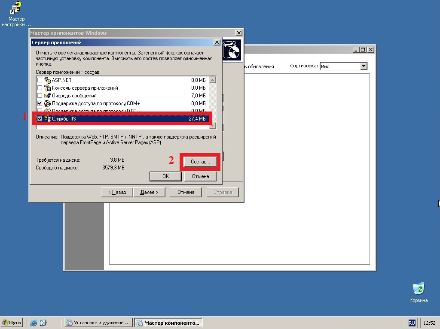Click the RU language indicator in tray

(411, 323)
